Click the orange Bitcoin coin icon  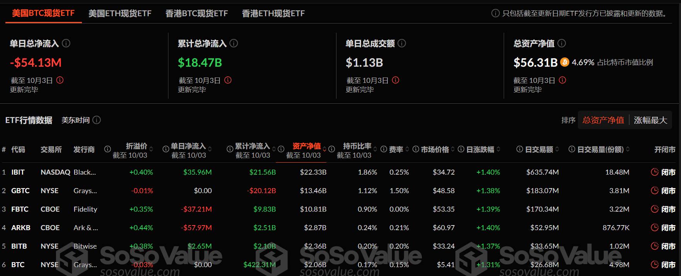(x=565, y=62)
